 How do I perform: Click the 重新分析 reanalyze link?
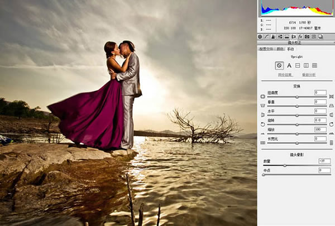tap(309, 75)
